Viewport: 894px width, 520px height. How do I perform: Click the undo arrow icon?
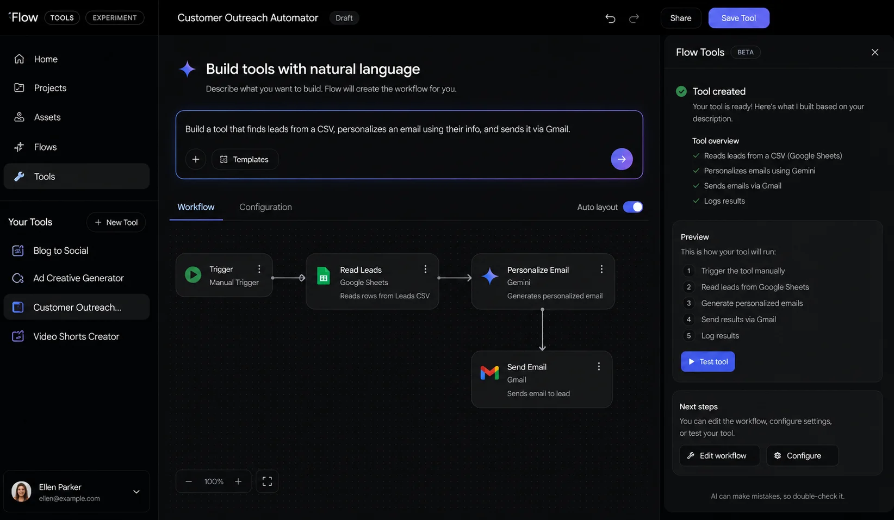point(610,18)
